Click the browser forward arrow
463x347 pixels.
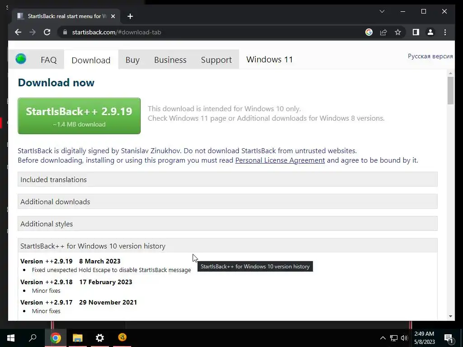(33, 32)
